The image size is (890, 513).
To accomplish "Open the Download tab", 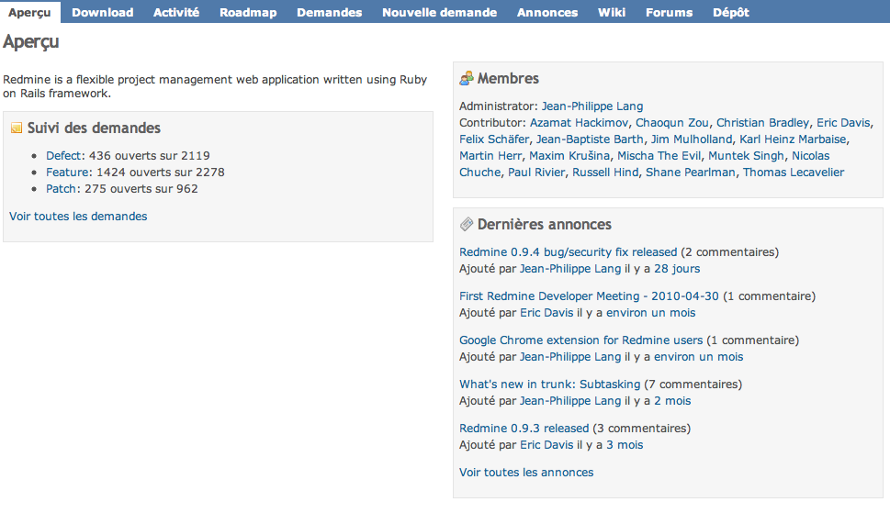I will (102, 12).
